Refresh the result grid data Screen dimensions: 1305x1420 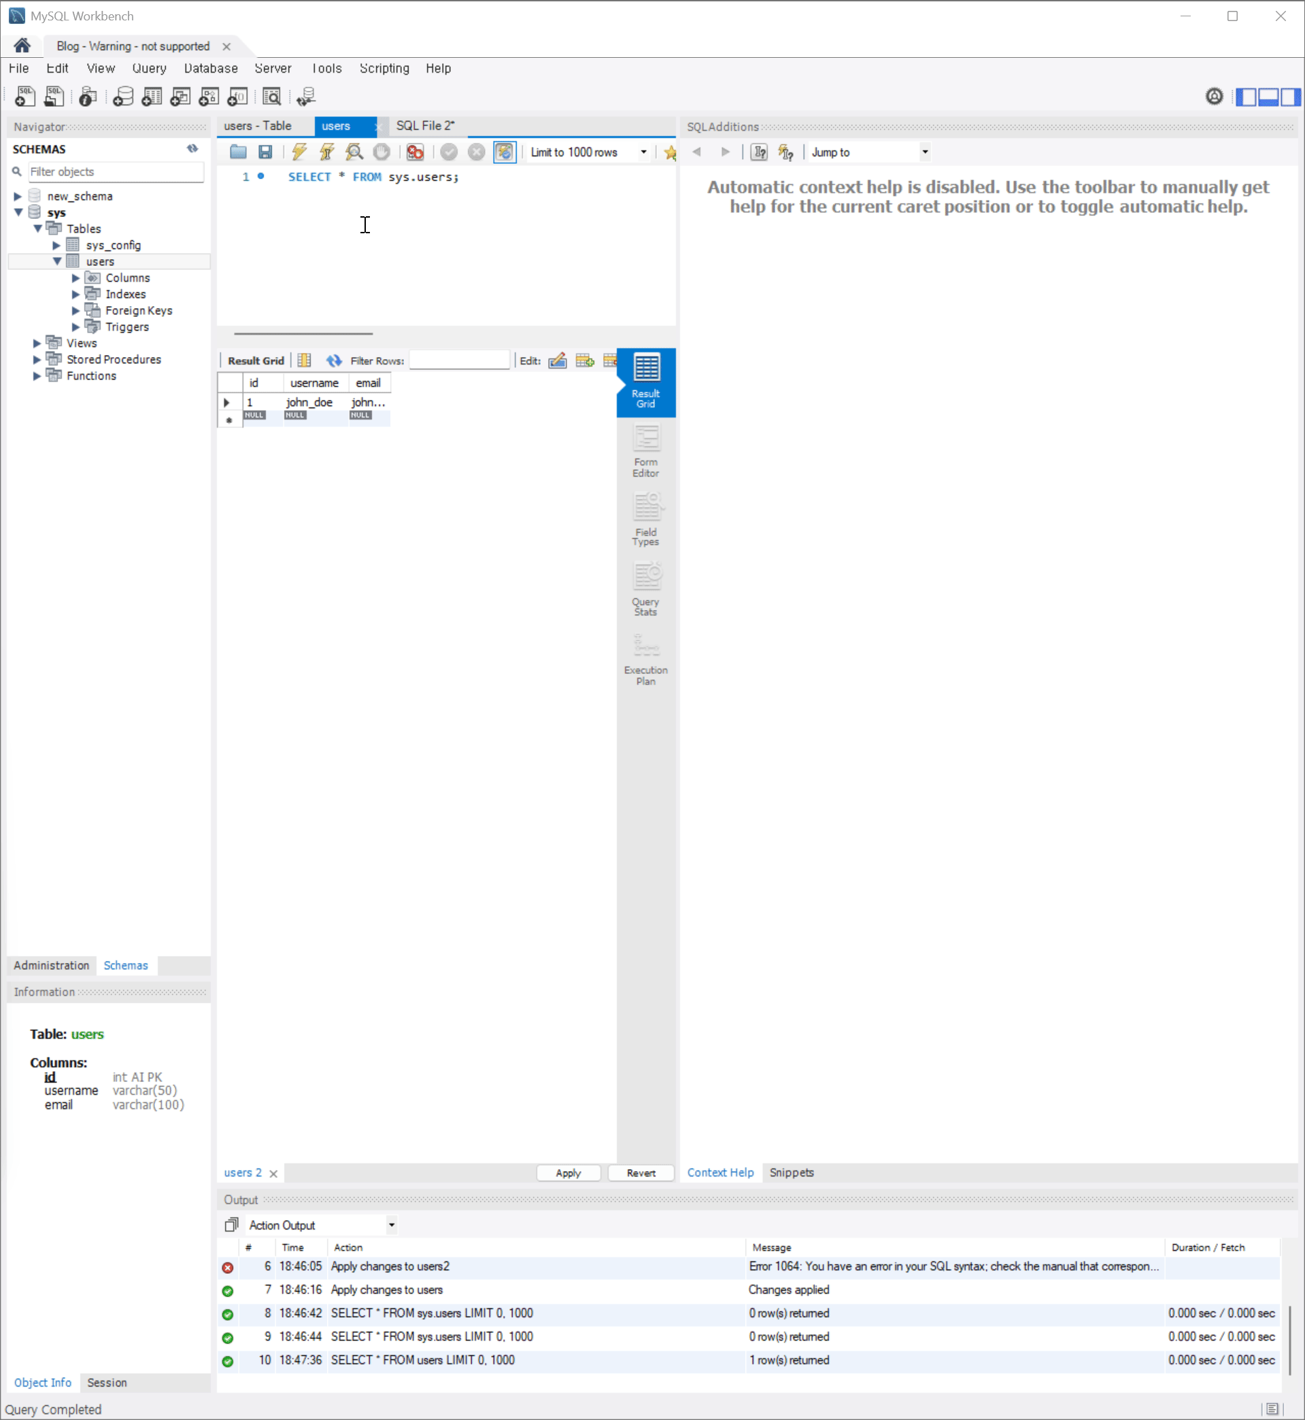[333, 360]
